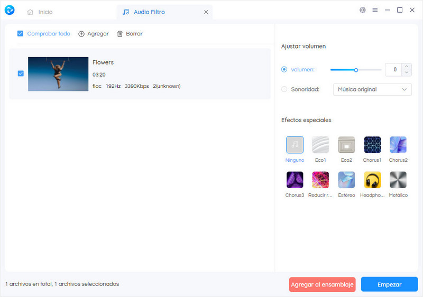Open the Flowers video thumbnail
The height and width of the screenshot is (297, 423).
(x=58, y=73)
